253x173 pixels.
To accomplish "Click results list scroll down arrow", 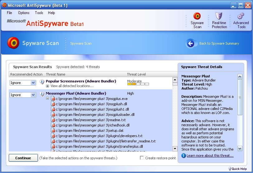I will pyautogui.click(x=175, y=148).
